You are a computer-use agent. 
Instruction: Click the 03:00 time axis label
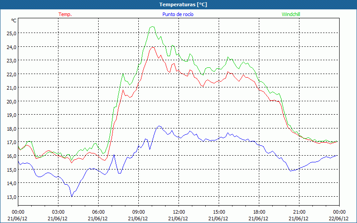58,212
